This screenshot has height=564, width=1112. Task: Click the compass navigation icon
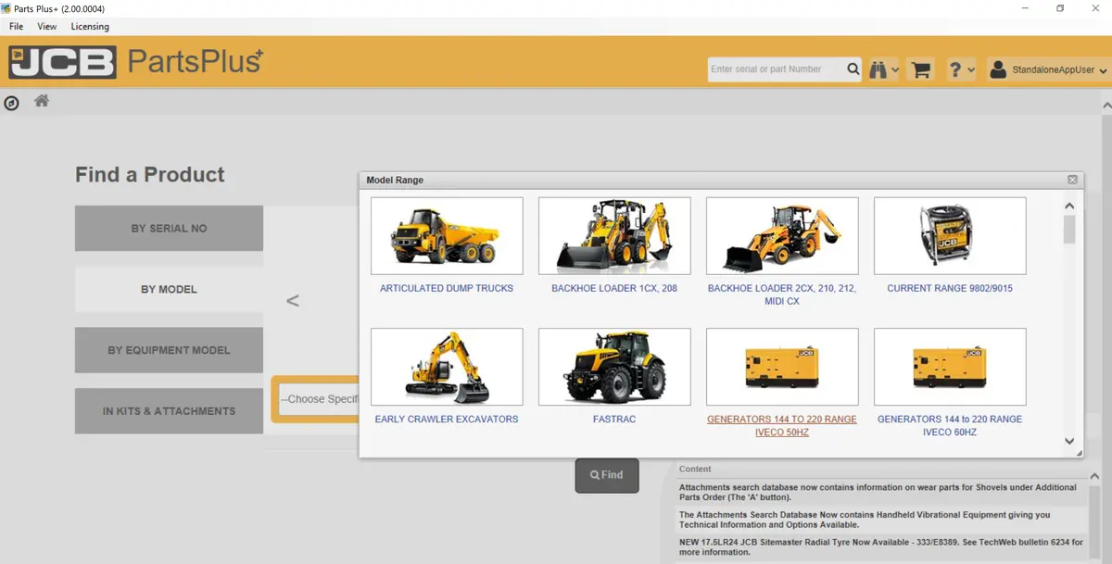tap(11, 103)
